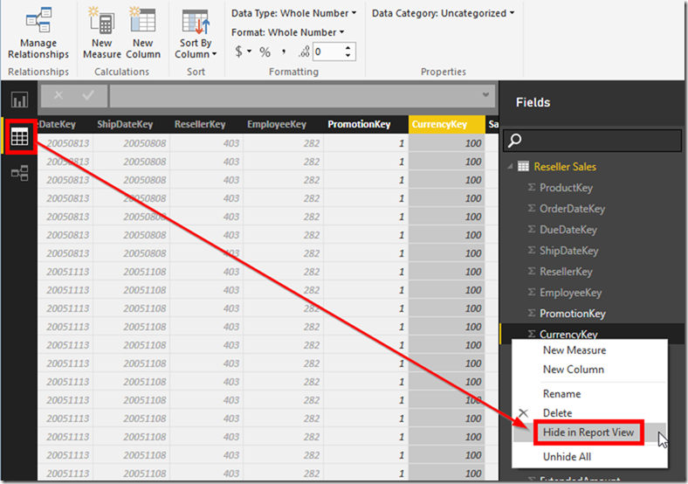Select the ResellerKey field in Fields
Image resolution: width=688 pixels, height=484 pixels.
[x=566, y=272]
